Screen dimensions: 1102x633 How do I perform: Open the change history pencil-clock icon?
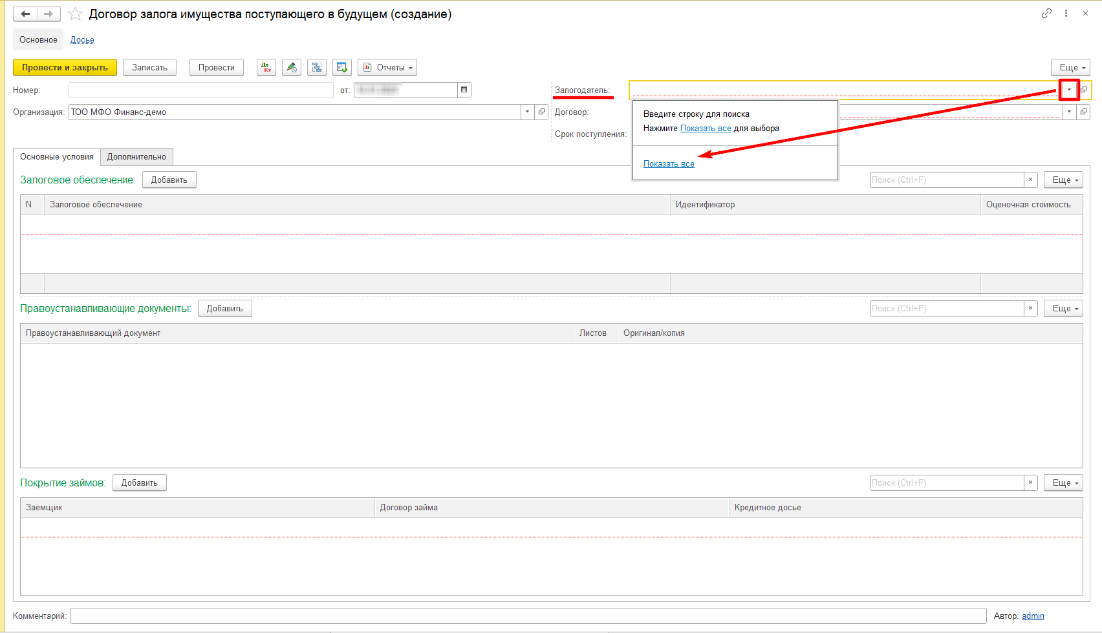coord(292,67)
